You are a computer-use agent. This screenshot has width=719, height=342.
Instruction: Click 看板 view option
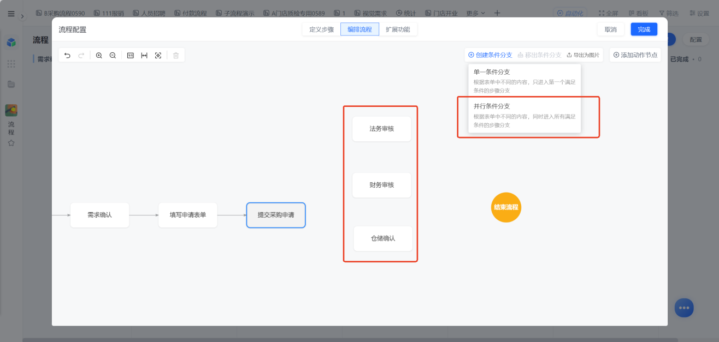(640, 13)
